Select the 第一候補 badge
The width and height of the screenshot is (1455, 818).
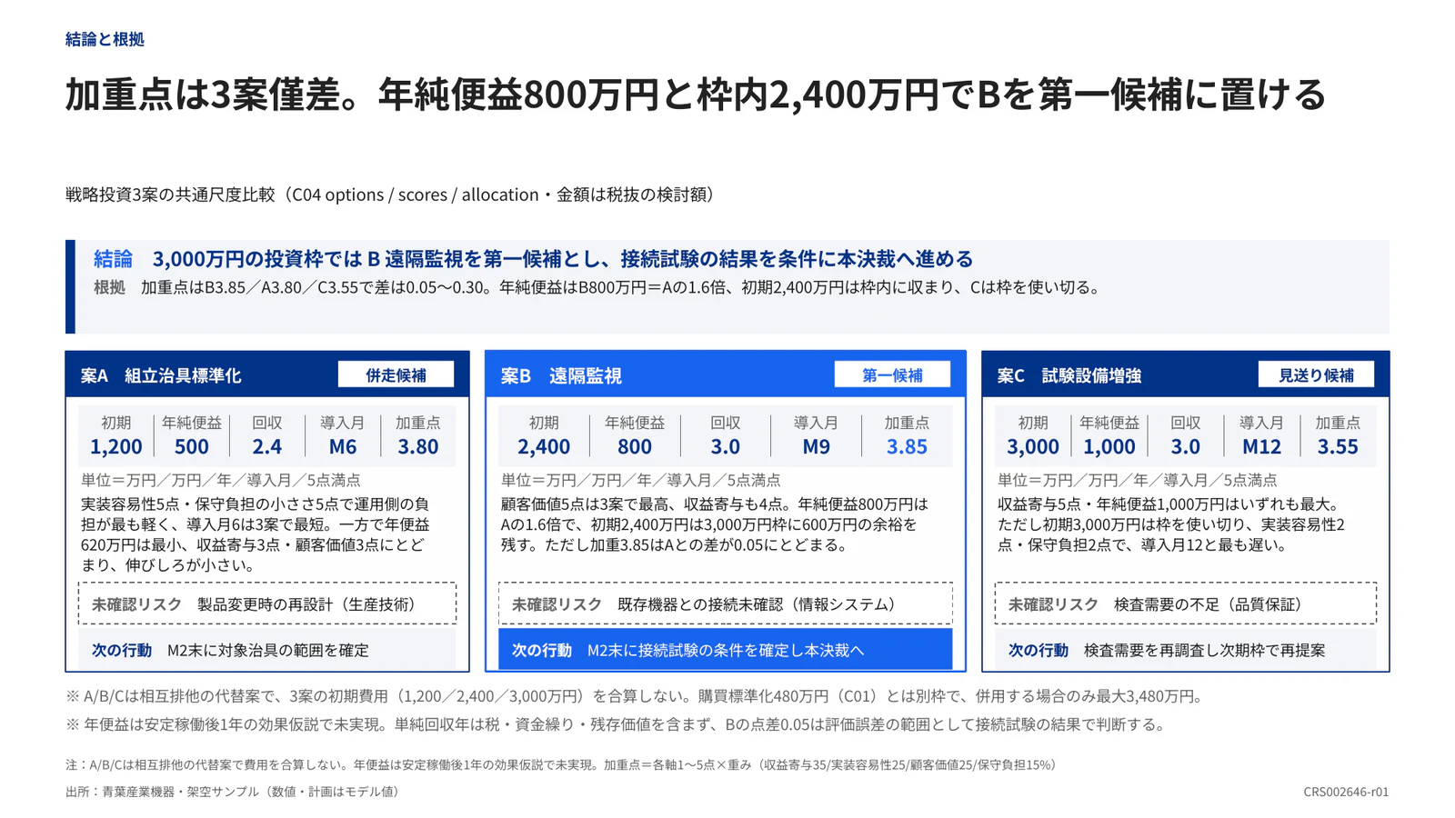(x=892, y=374)
